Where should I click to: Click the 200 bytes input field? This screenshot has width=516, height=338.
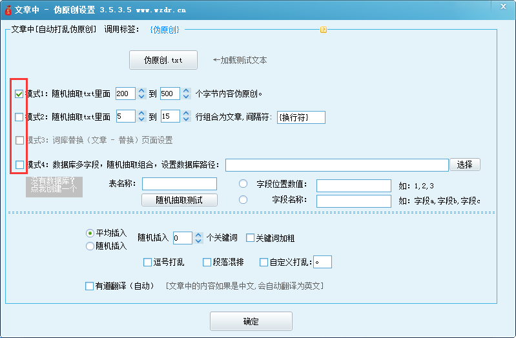125,94
